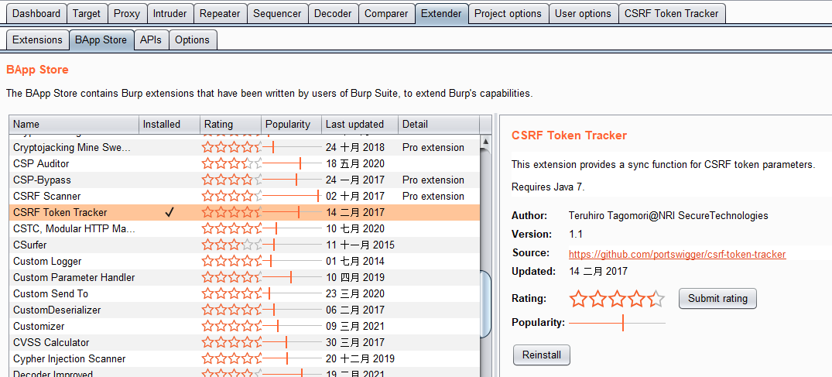Open the Repeater tab
832x377 pixels.
pos(220,13)
